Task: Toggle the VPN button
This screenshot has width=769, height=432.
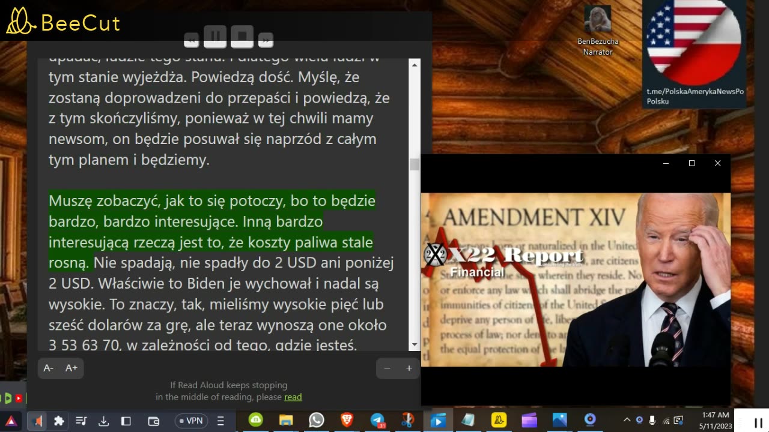Action: tap(191, 421)
